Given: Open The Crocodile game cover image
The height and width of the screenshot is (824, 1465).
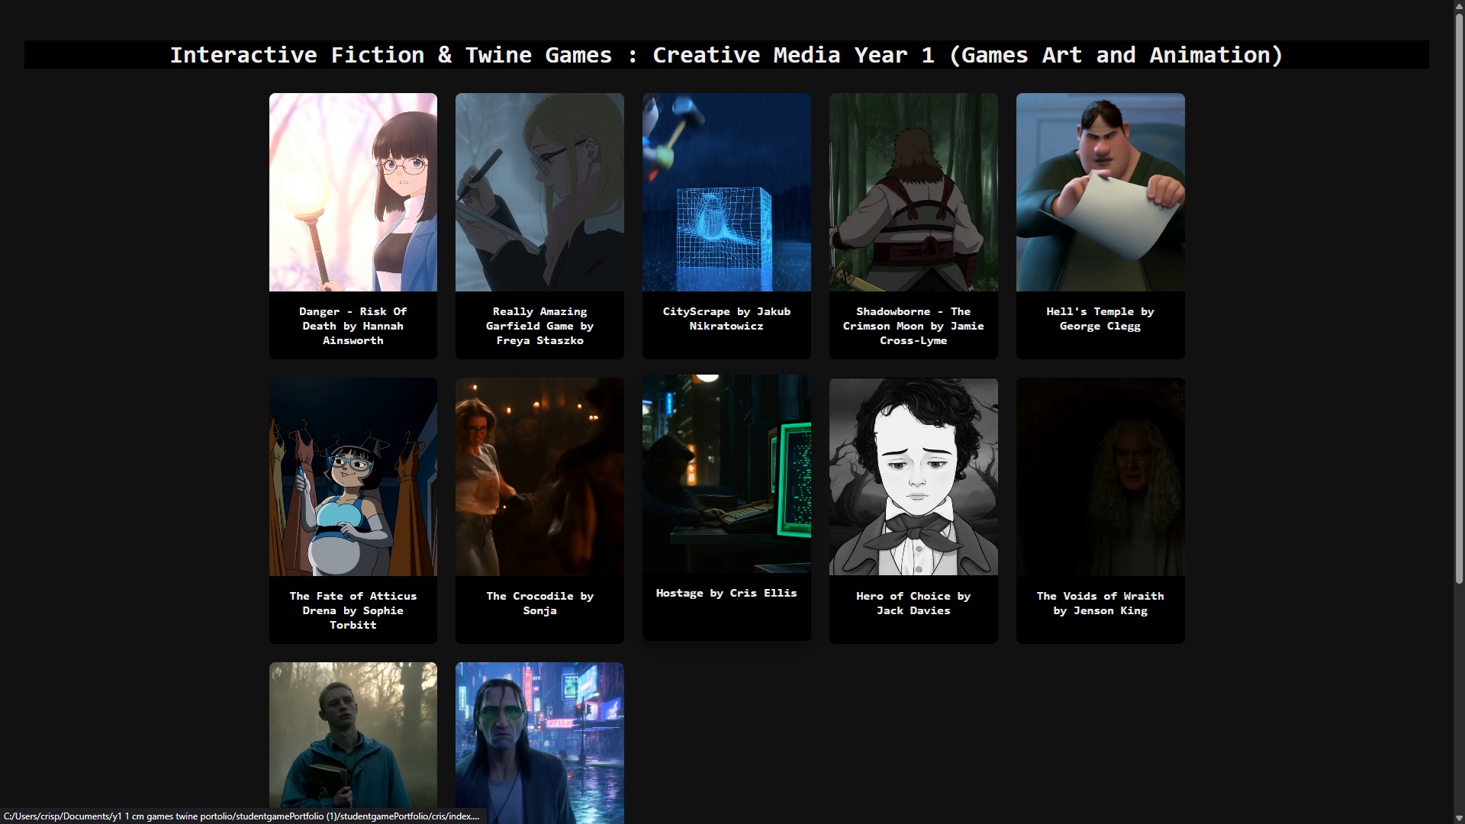Looking at the screenshot, I should coord(539,477).
